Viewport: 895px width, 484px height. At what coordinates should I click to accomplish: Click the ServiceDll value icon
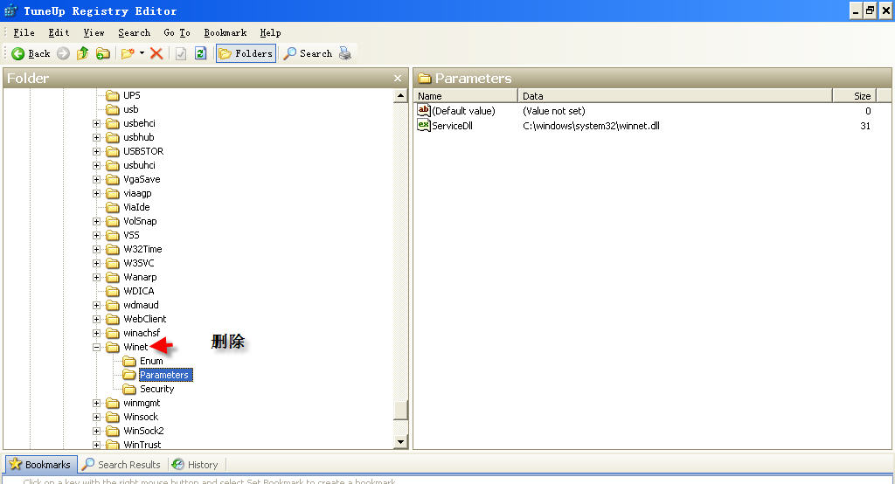pyautogui.click(x=424, y=125)
